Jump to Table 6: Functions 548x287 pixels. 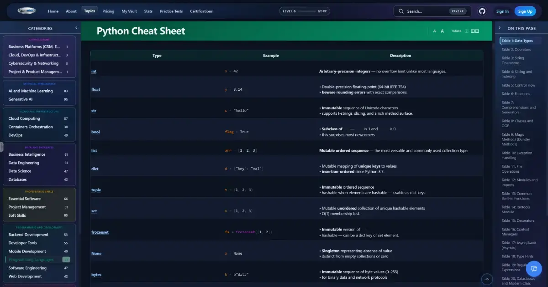coord(516,94)
